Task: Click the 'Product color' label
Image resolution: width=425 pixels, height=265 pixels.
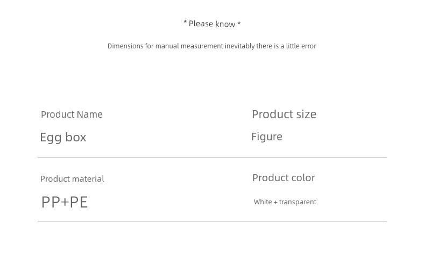Action: [x=284, y=178]
